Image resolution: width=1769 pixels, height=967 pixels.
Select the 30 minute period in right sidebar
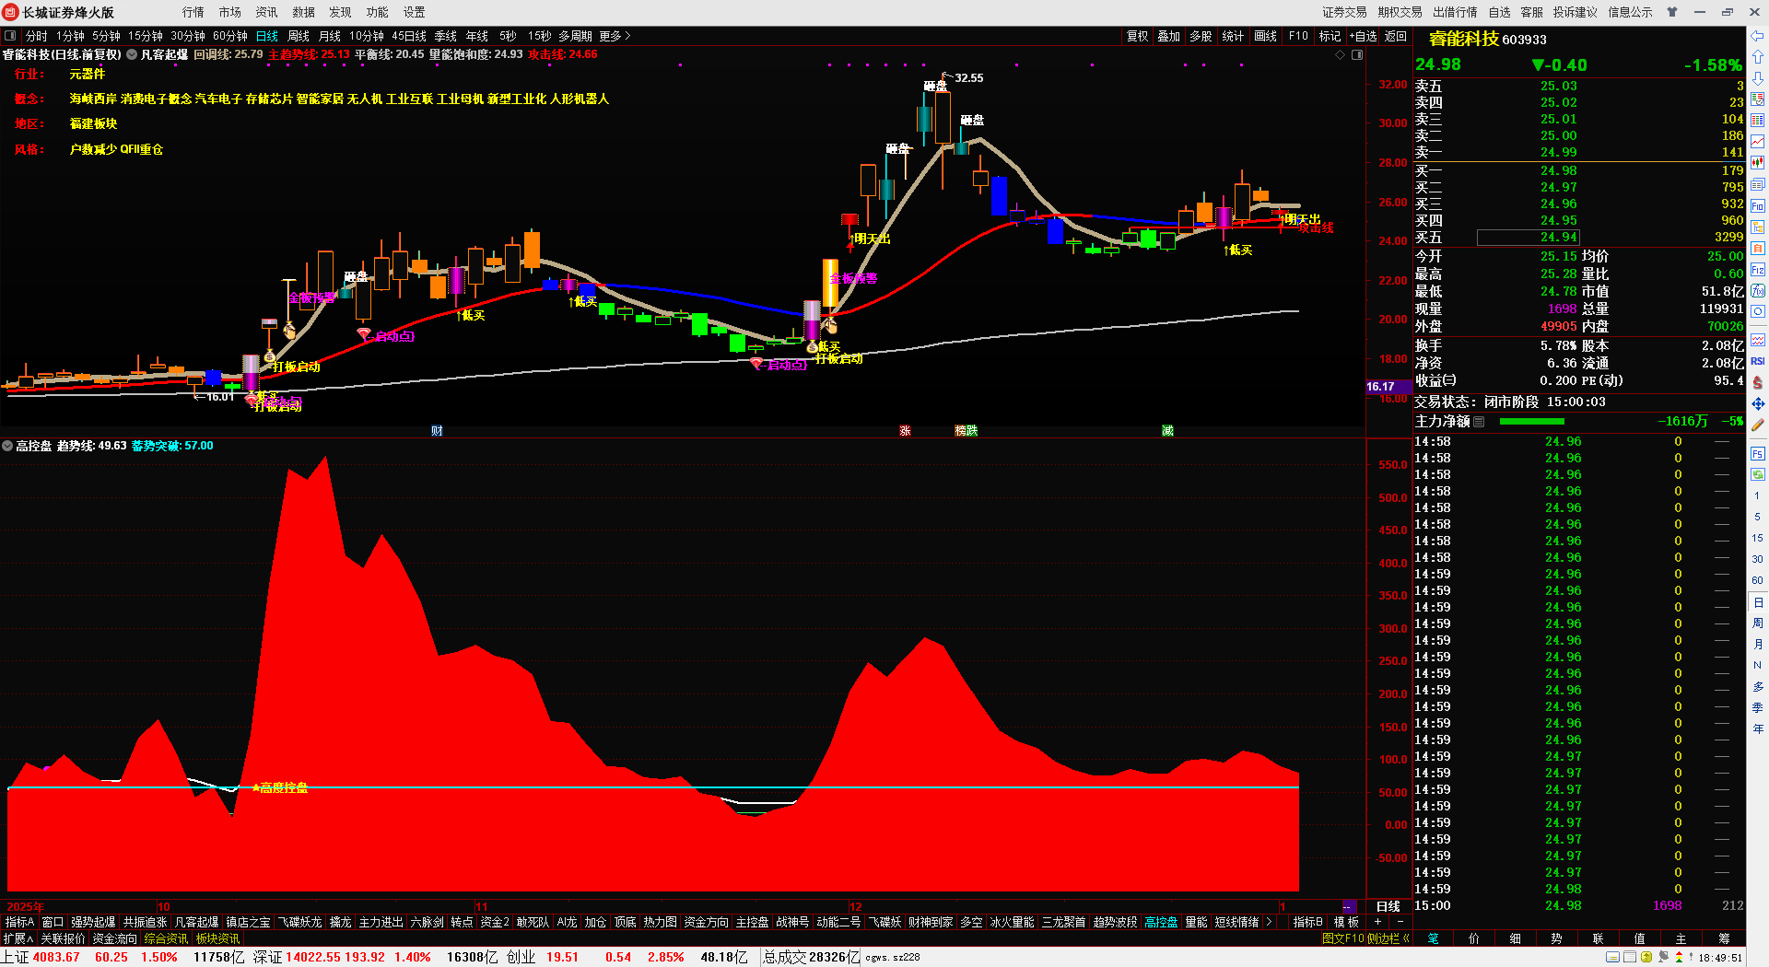point(1757,559)
